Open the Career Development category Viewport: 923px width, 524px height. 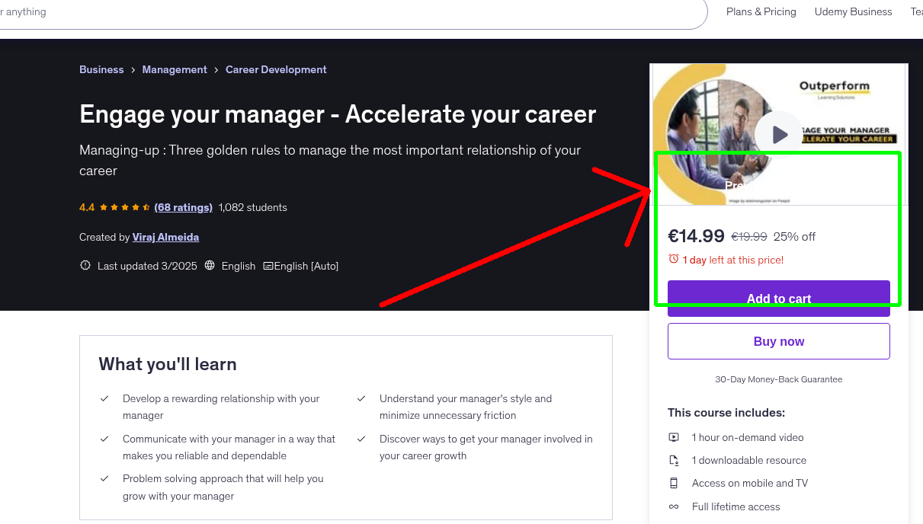click(276, 69)
